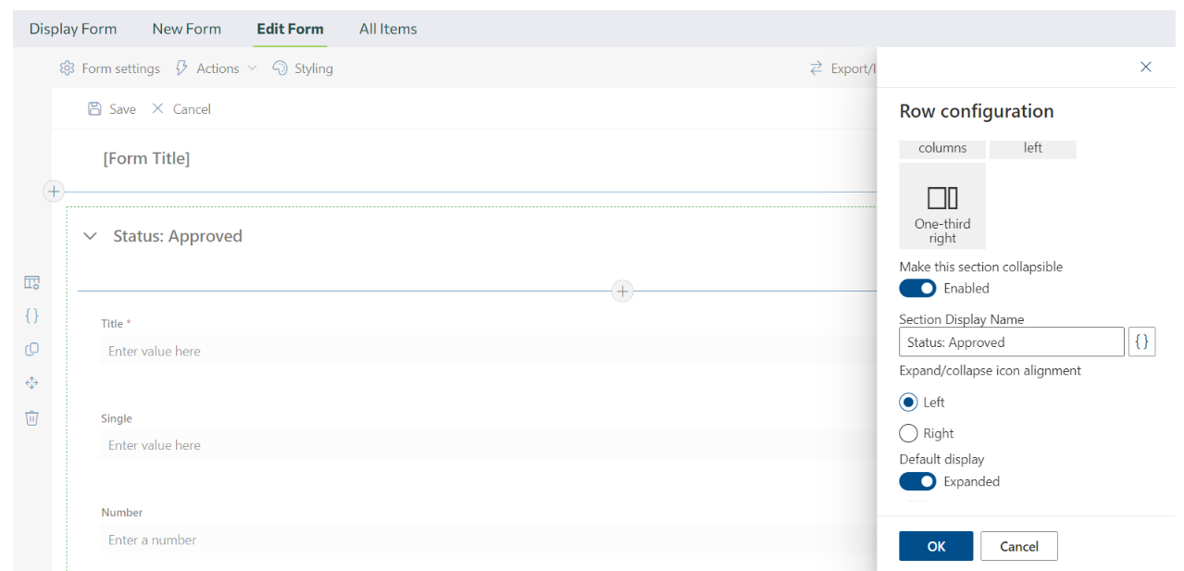The height and width of the screenshot is (571, 1184).
Task: Close the Row configuration panel
Action: [1146, 67]
